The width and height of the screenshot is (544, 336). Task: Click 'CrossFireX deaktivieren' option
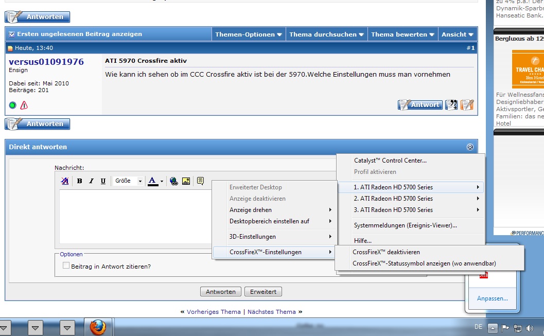coord(386,252)
